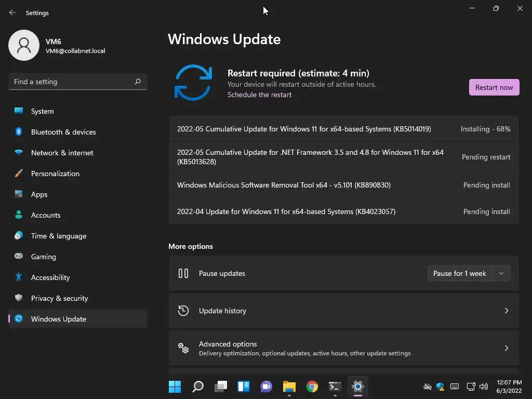532x399 pixels.
Task: Click the Accessibility figure icon
Action: (19, 277)
